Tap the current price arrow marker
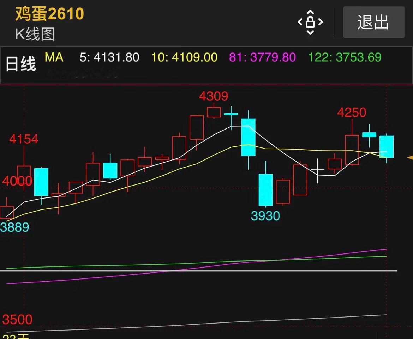Viewport: 413px width, 339px height. (410, 158)
